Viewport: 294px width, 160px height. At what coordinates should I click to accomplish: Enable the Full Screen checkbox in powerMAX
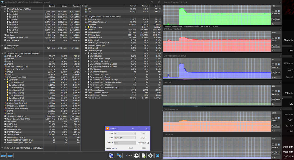[148, 143]
